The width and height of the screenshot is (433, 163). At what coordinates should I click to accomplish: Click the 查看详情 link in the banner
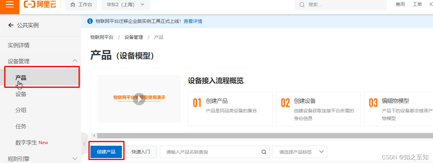pos(193,21)
